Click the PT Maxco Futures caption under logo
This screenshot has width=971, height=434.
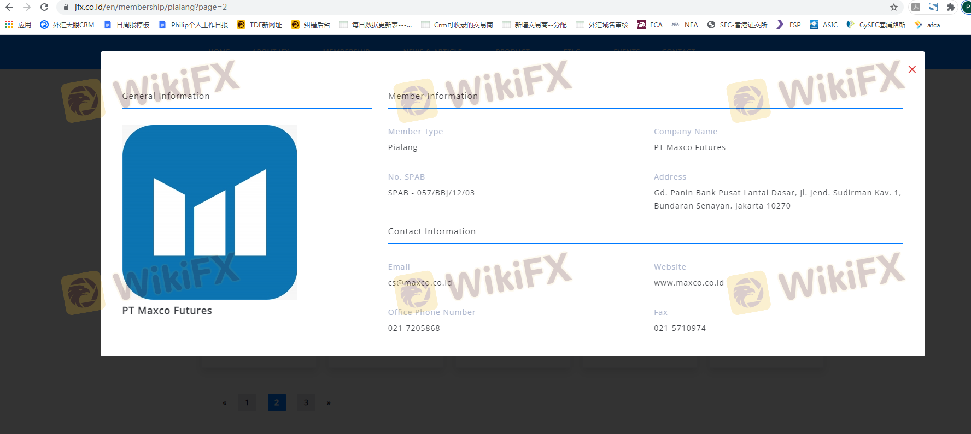[x=167, y=311]
